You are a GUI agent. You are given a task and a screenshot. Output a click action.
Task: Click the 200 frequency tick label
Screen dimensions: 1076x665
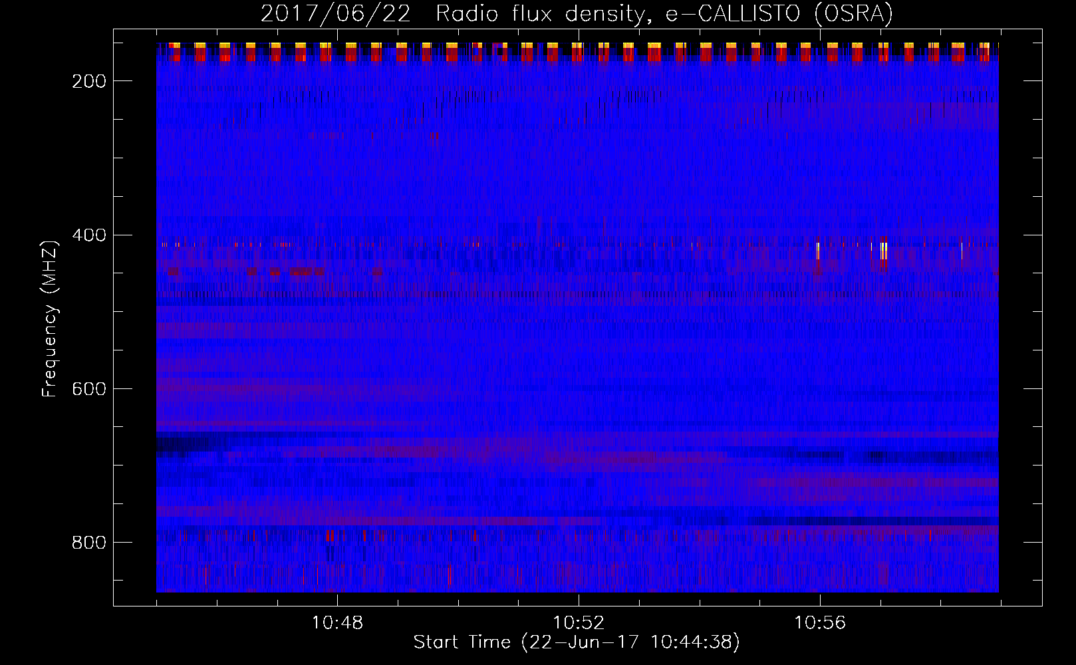[89, 81]
